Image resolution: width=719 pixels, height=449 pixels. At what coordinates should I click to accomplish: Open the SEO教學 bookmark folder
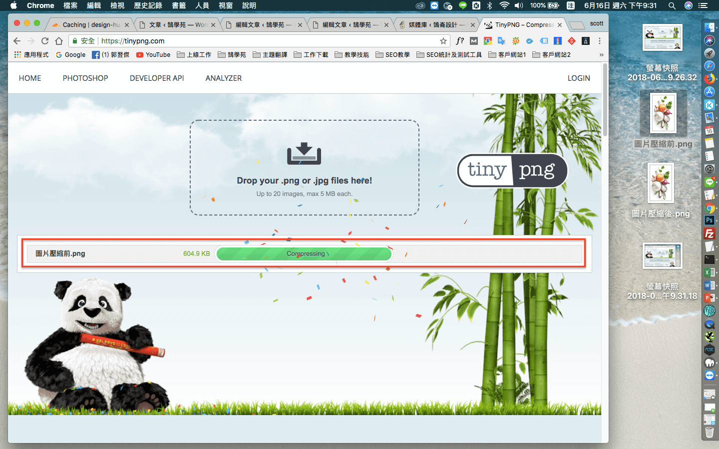pos(393,55)
